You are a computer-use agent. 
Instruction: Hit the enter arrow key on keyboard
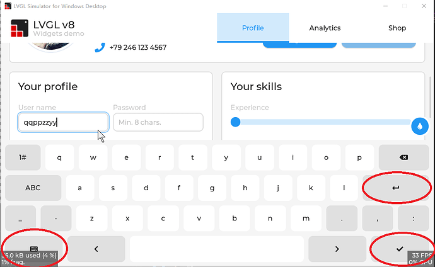396,188
